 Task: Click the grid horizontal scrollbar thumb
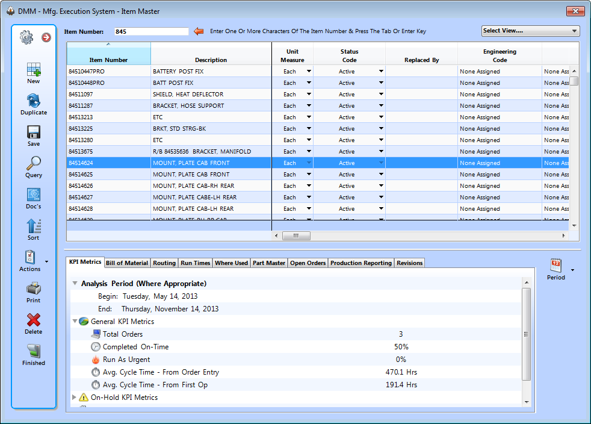(x=296, y=235)
